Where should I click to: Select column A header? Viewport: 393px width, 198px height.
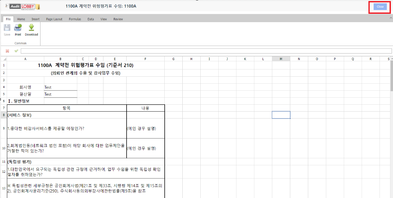coord(26,59)
